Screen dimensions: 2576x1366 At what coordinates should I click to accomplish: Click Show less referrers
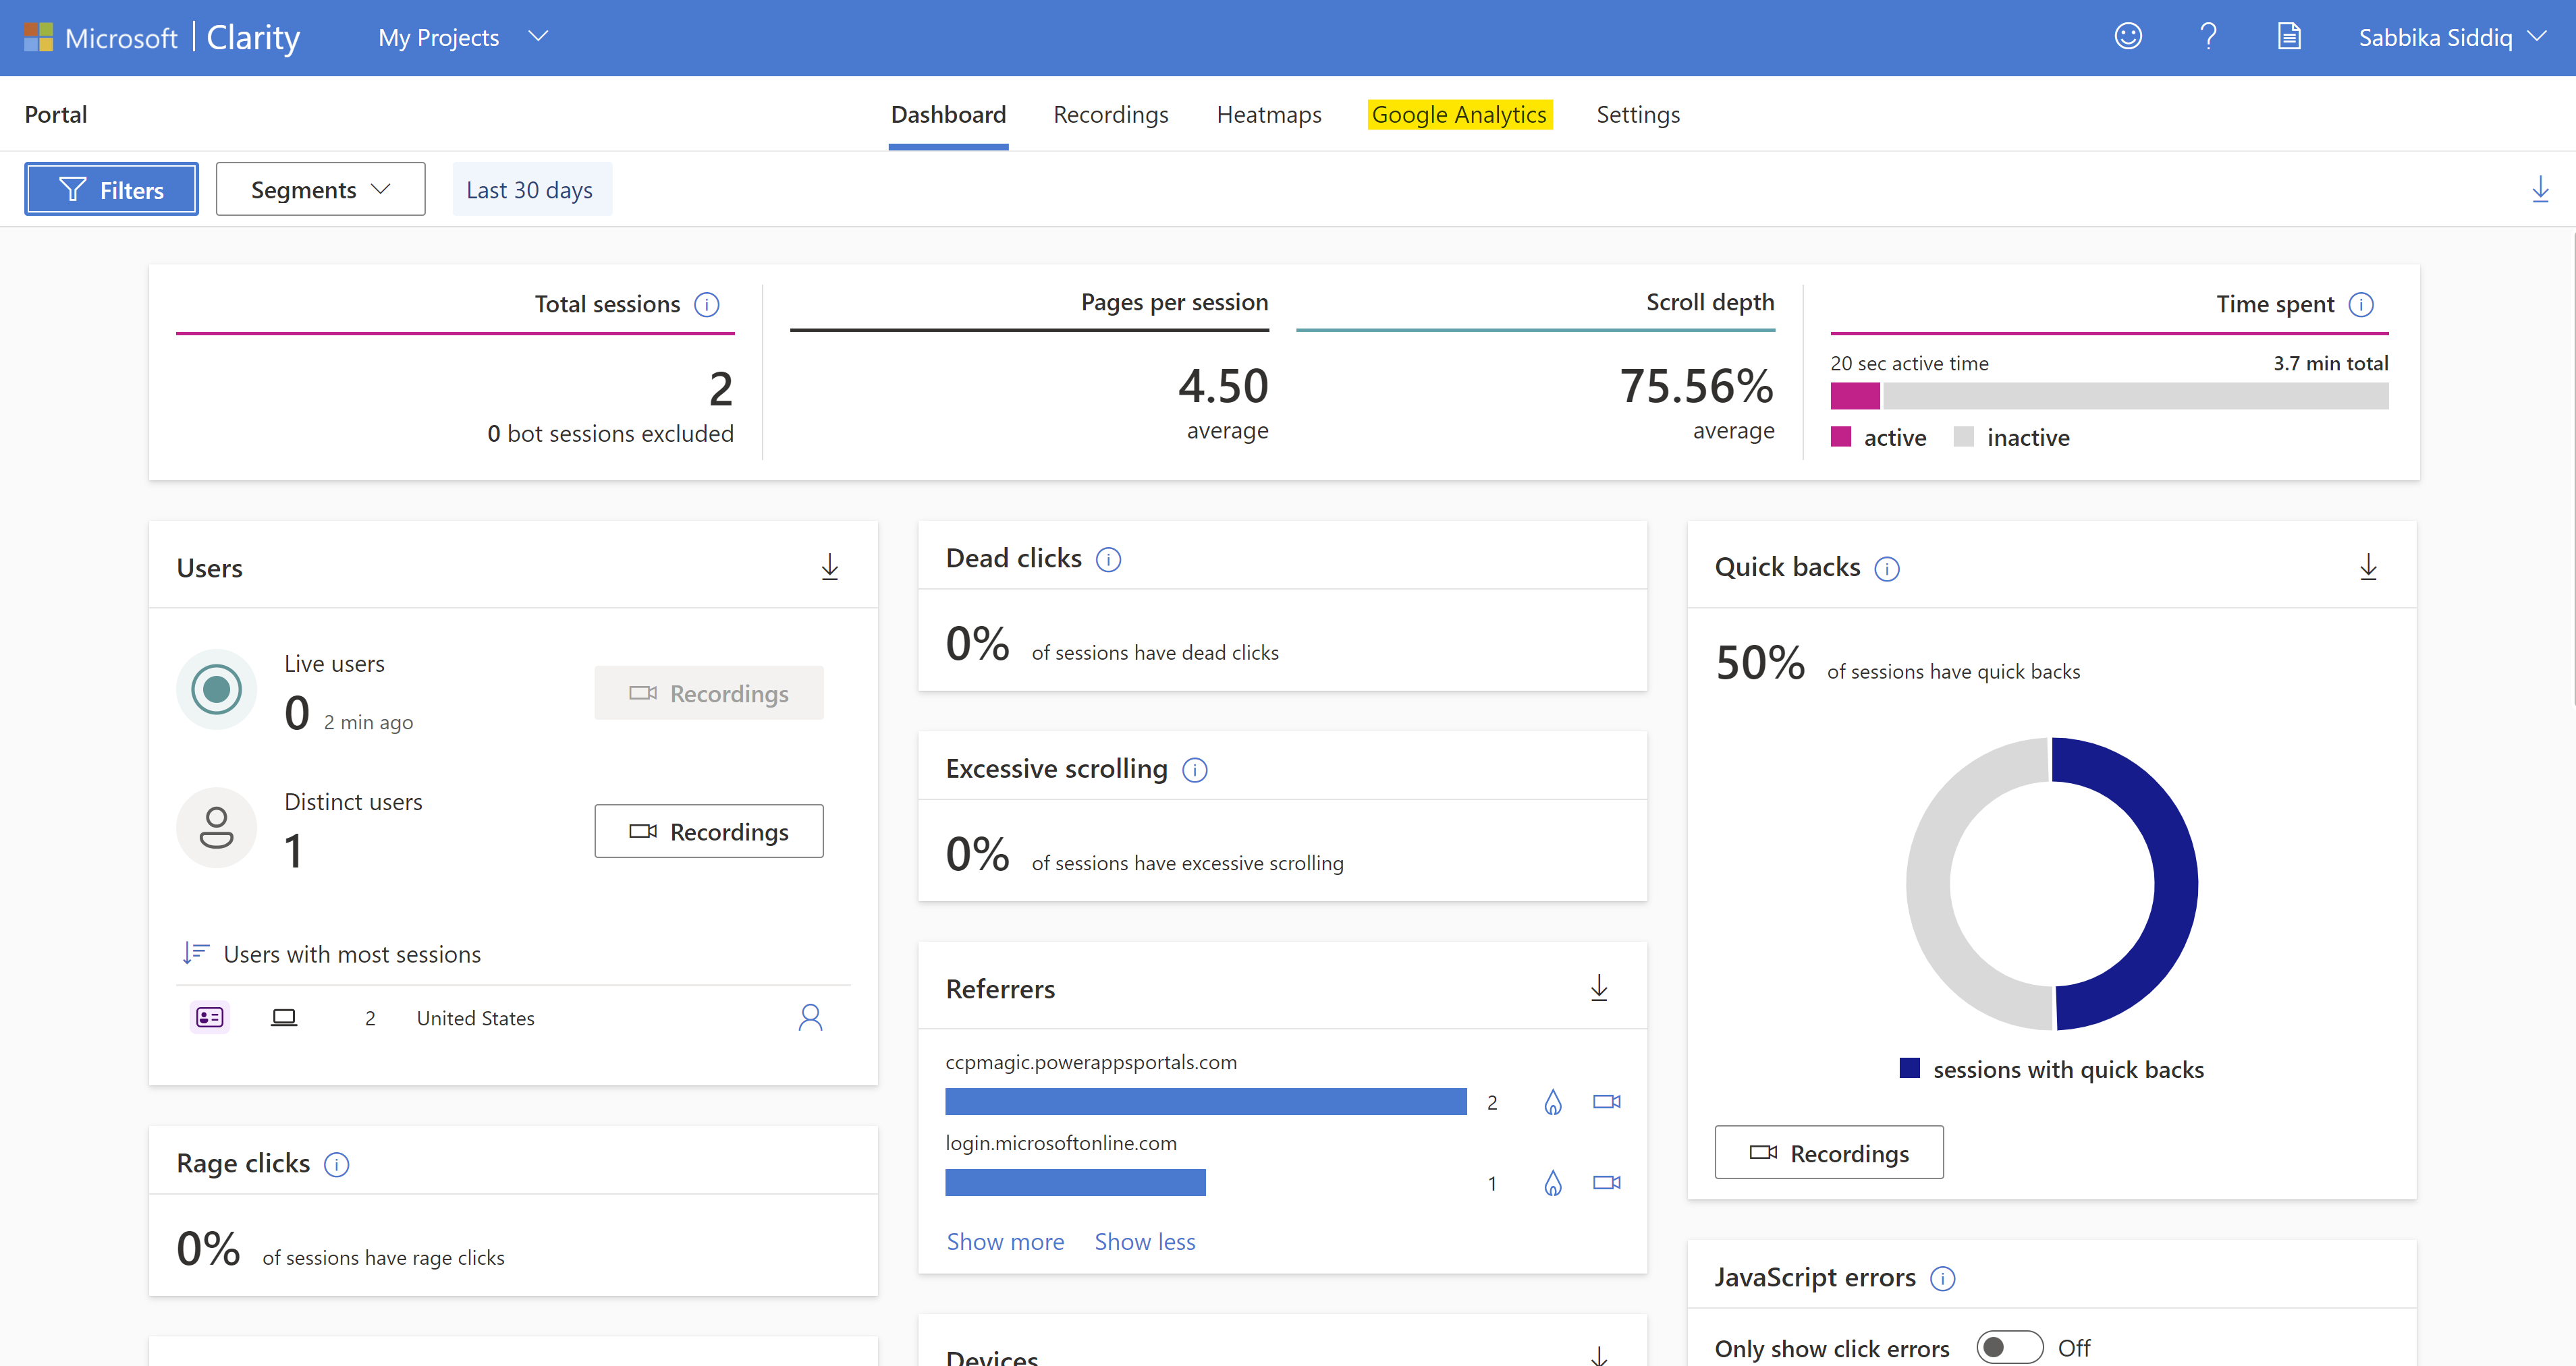point(1145,1241)
